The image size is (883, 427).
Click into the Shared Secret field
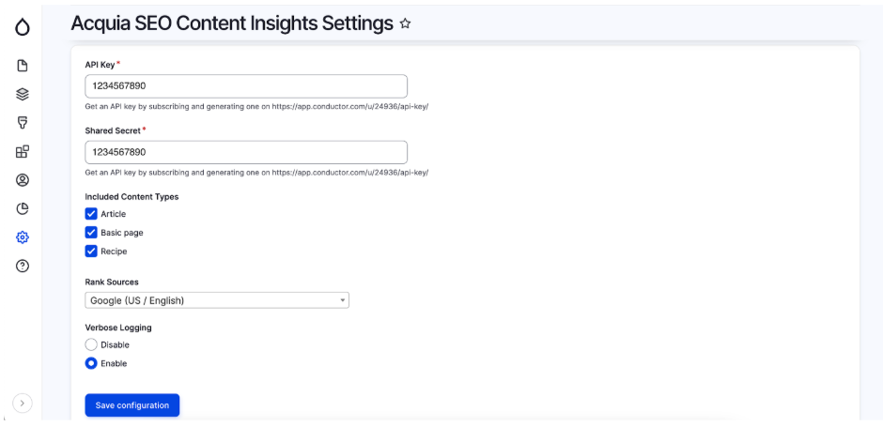pyautogui.click(x=245, y=152)
